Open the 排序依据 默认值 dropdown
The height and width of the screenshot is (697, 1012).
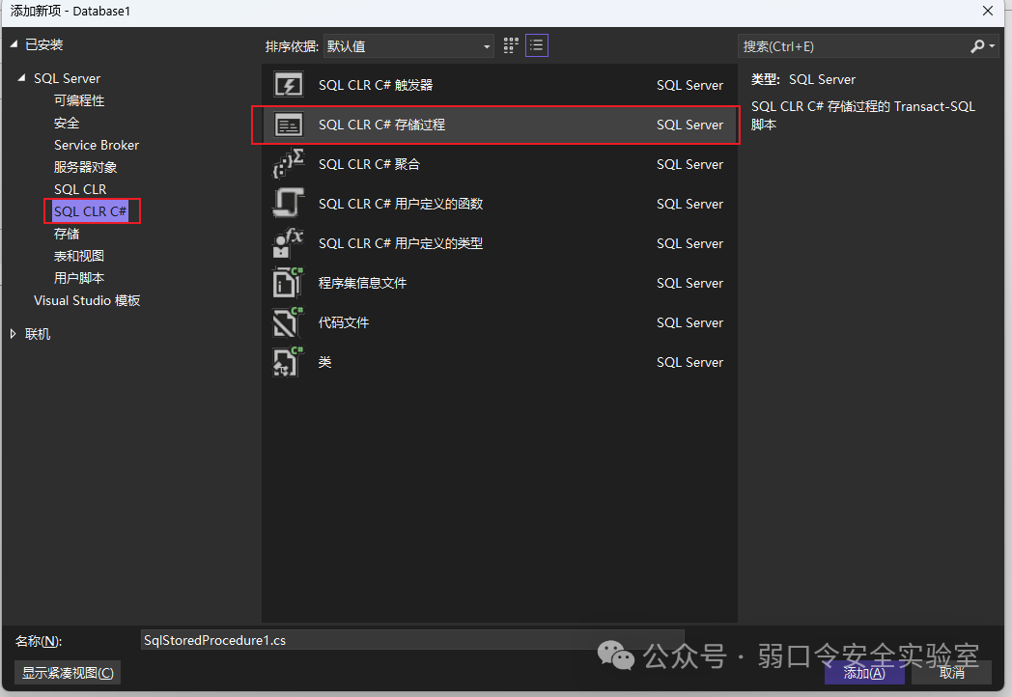(x=408, y=46)
